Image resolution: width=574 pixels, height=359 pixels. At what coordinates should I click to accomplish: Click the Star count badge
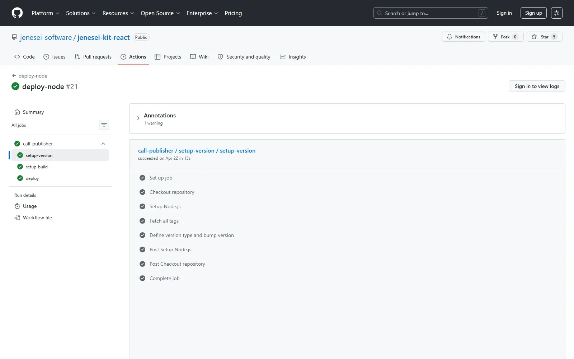point(554,37)
